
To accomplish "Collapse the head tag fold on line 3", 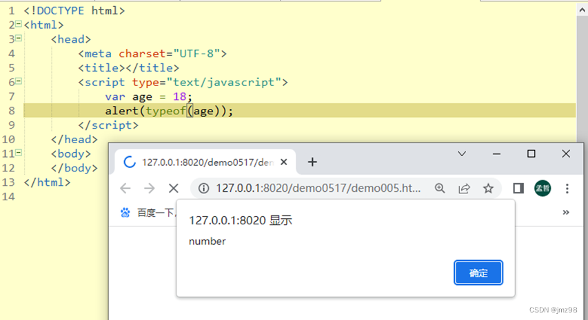I will 19,39.
